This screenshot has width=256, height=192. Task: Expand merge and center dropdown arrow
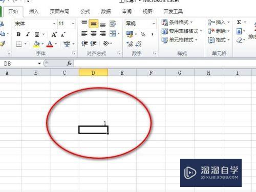click(x=119, y=33)
